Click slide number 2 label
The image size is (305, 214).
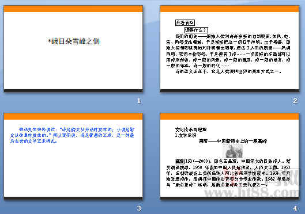[295, 101]
